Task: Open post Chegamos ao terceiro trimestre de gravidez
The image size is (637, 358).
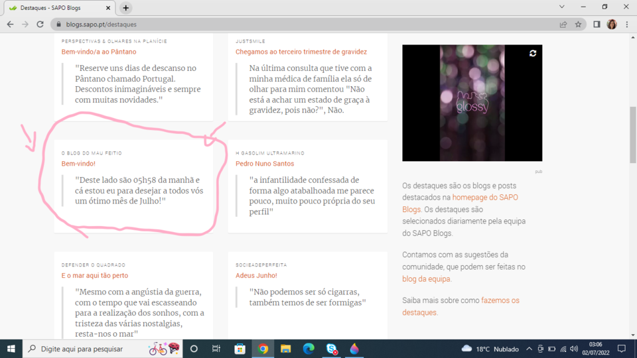Action: 301,52
